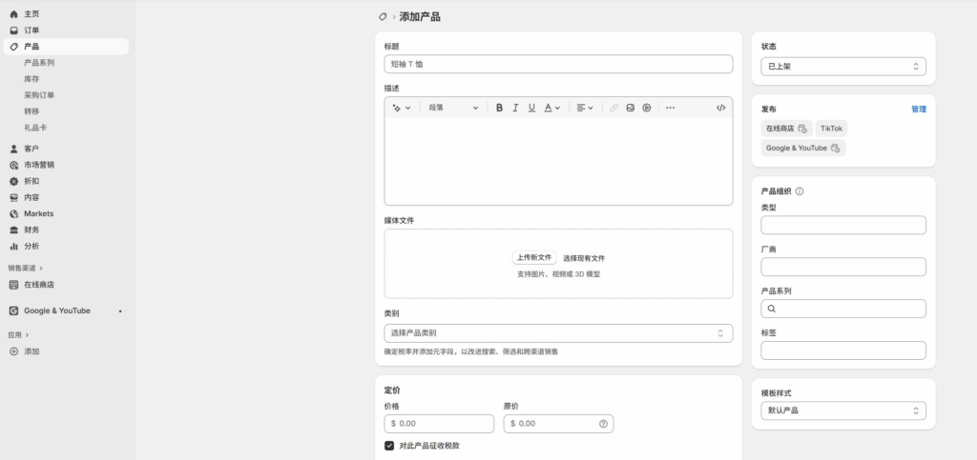Viewport: 977px width, 460px height.
Task: Insert a video into the description
Action: click(x=646, y=108)
